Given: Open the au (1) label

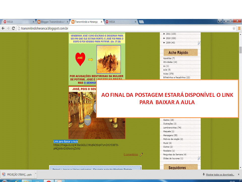Looking at the screenshot, I should click(x=166, y=66).
